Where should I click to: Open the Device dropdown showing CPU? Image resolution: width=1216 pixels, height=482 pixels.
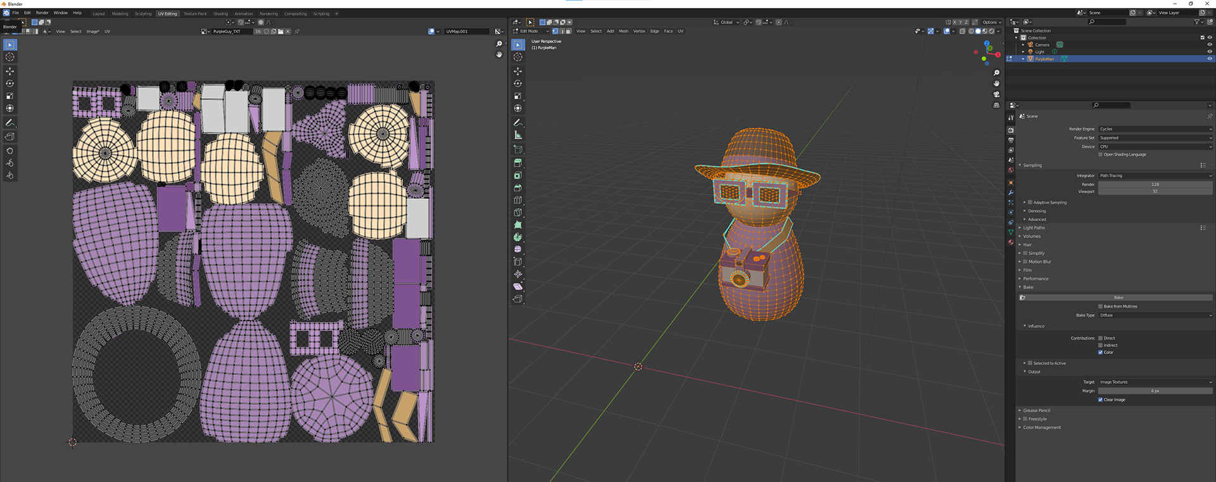pos(1155,147)
